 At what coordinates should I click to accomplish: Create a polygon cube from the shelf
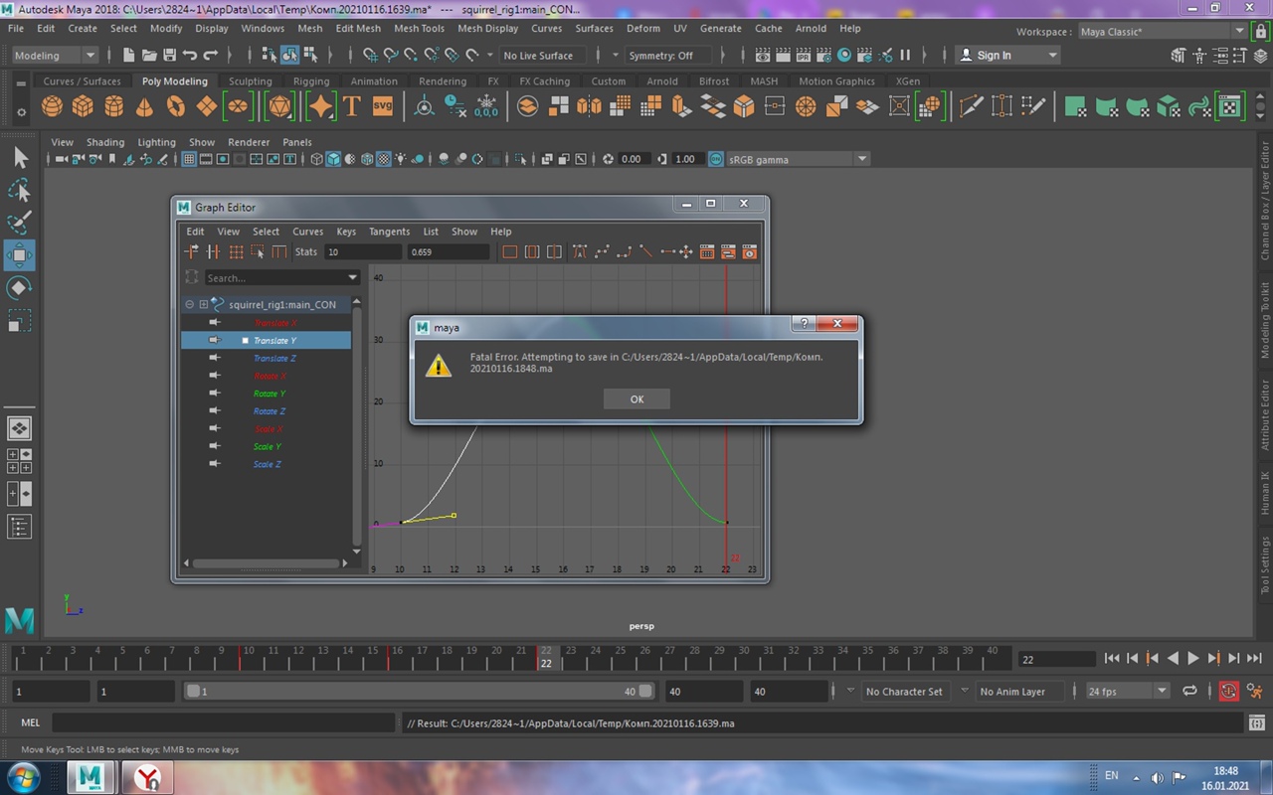pos(83,105)
